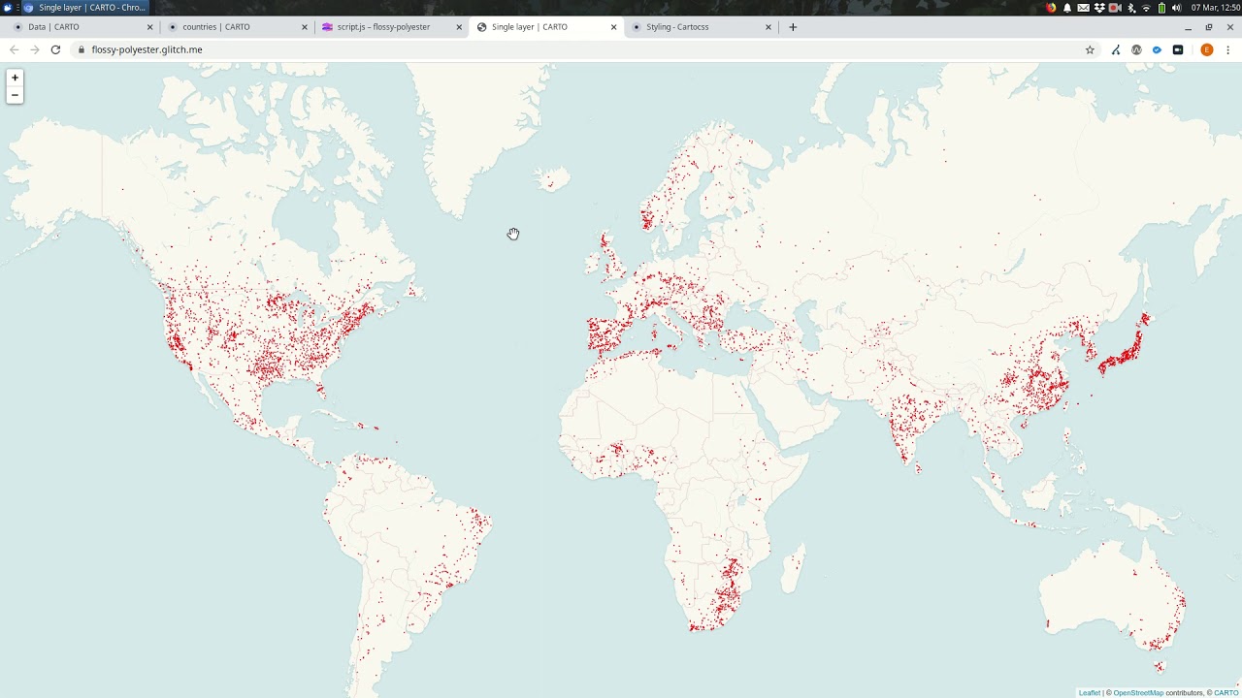Image resolution: width=1242 pixels, height=698 pixels.
Task: Restore down the Chrome window
Action: [x=1209, y=27]
